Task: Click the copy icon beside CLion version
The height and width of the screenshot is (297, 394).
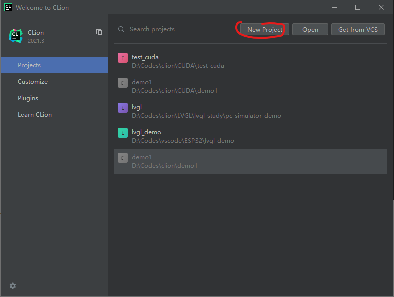Action: point(99,32)
